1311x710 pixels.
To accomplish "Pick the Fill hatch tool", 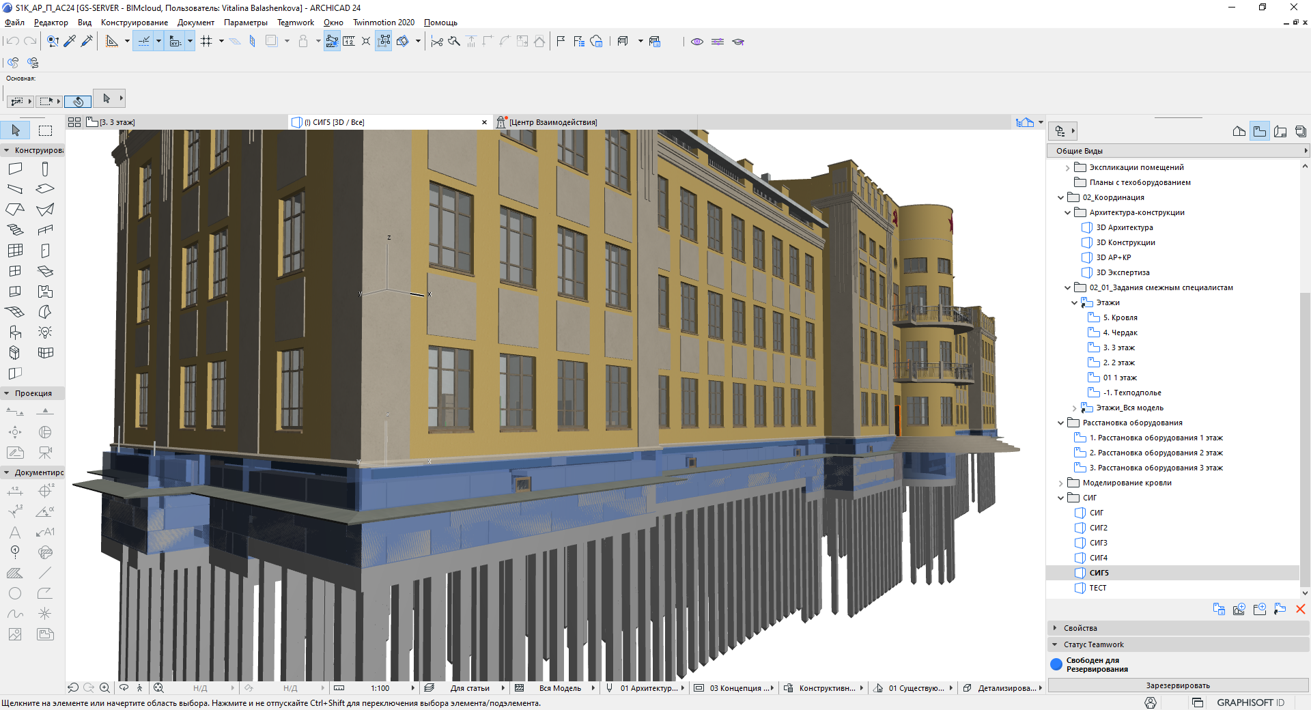I will 15,573.
